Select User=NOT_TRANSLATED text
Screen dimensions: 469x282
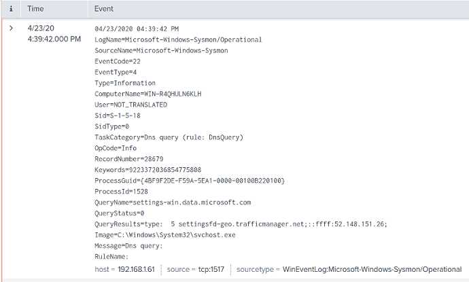click(131, 105)
